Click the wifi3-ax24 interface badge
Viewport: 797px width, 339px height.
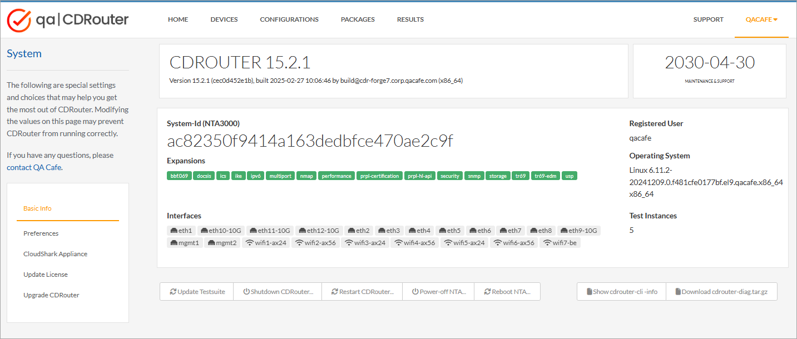coord(365,242)
